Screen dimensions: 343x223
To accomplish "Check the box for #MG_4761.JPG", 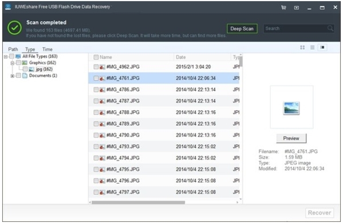I will point(96,78).
